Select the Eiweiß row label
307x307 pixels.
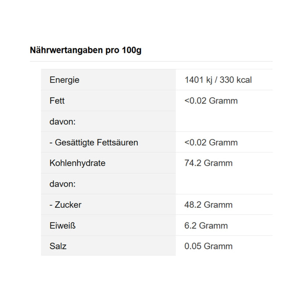[x=63, y=225]
